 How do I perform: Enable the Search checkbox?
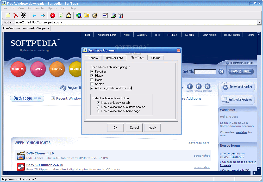(92, 84)
